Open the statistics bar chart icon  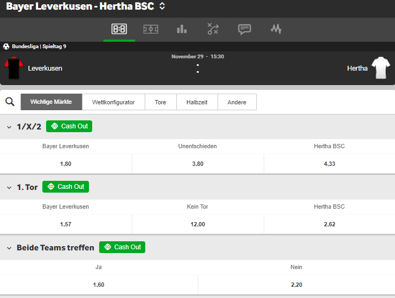pos(182,29)
